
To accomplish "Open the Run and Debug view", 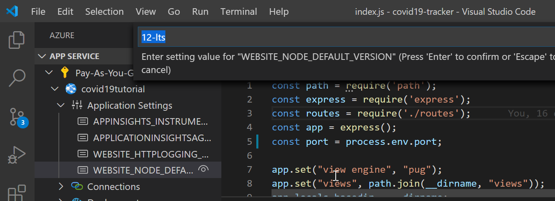I will 17,155.
